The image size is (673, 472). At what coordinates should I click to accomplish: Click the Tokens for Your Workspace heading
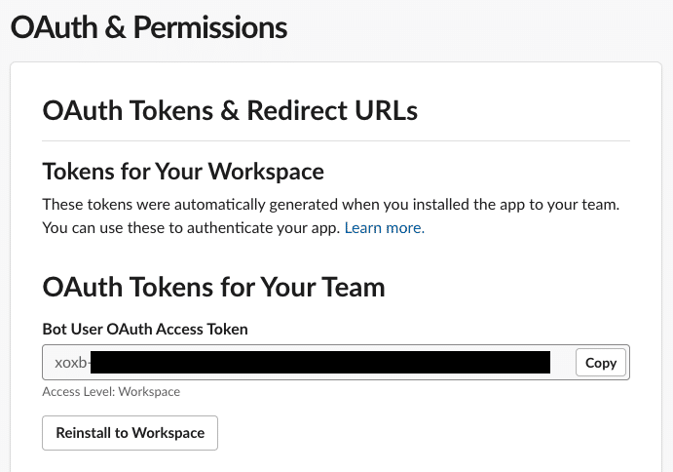click(x=183, y=173)
